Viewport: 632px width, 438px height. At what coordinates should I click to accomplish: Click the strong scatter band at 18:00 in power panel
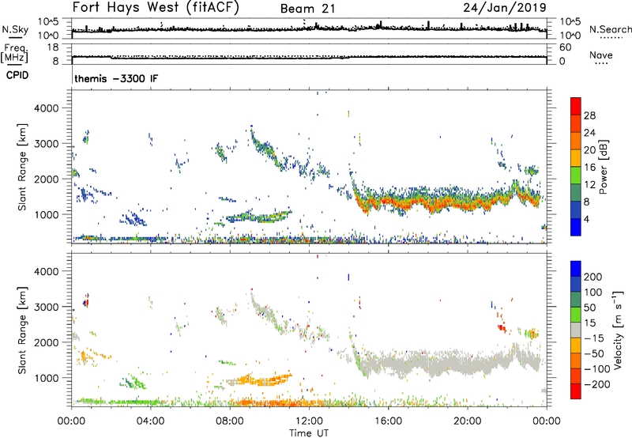[x=428, y=205]
